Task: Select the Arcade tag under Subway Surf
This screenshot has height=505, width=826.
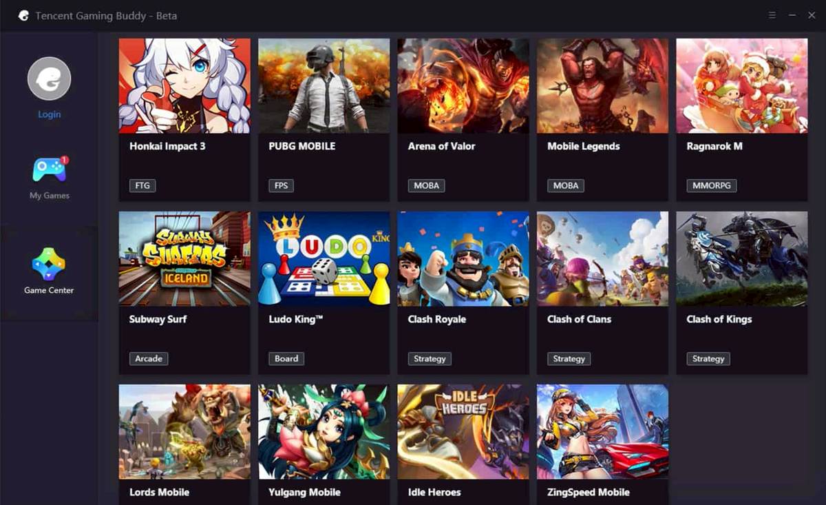Action: [x=149, y=358]
